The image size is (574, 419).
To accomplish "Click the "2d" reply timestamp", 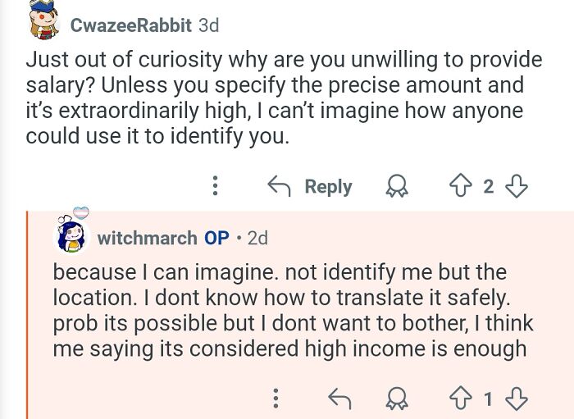I will (x=257, y=238).
